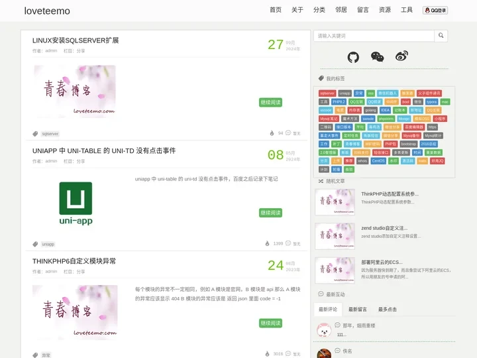Select the CentOS tag
The width and height of the screenshot is (477, 358).
pyautogui.click(x=378, y=160)
